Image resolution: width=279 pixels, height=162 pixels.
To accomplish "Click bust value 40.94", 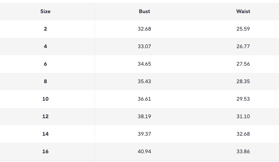I will pyautogui.click(x=144, y=152).
